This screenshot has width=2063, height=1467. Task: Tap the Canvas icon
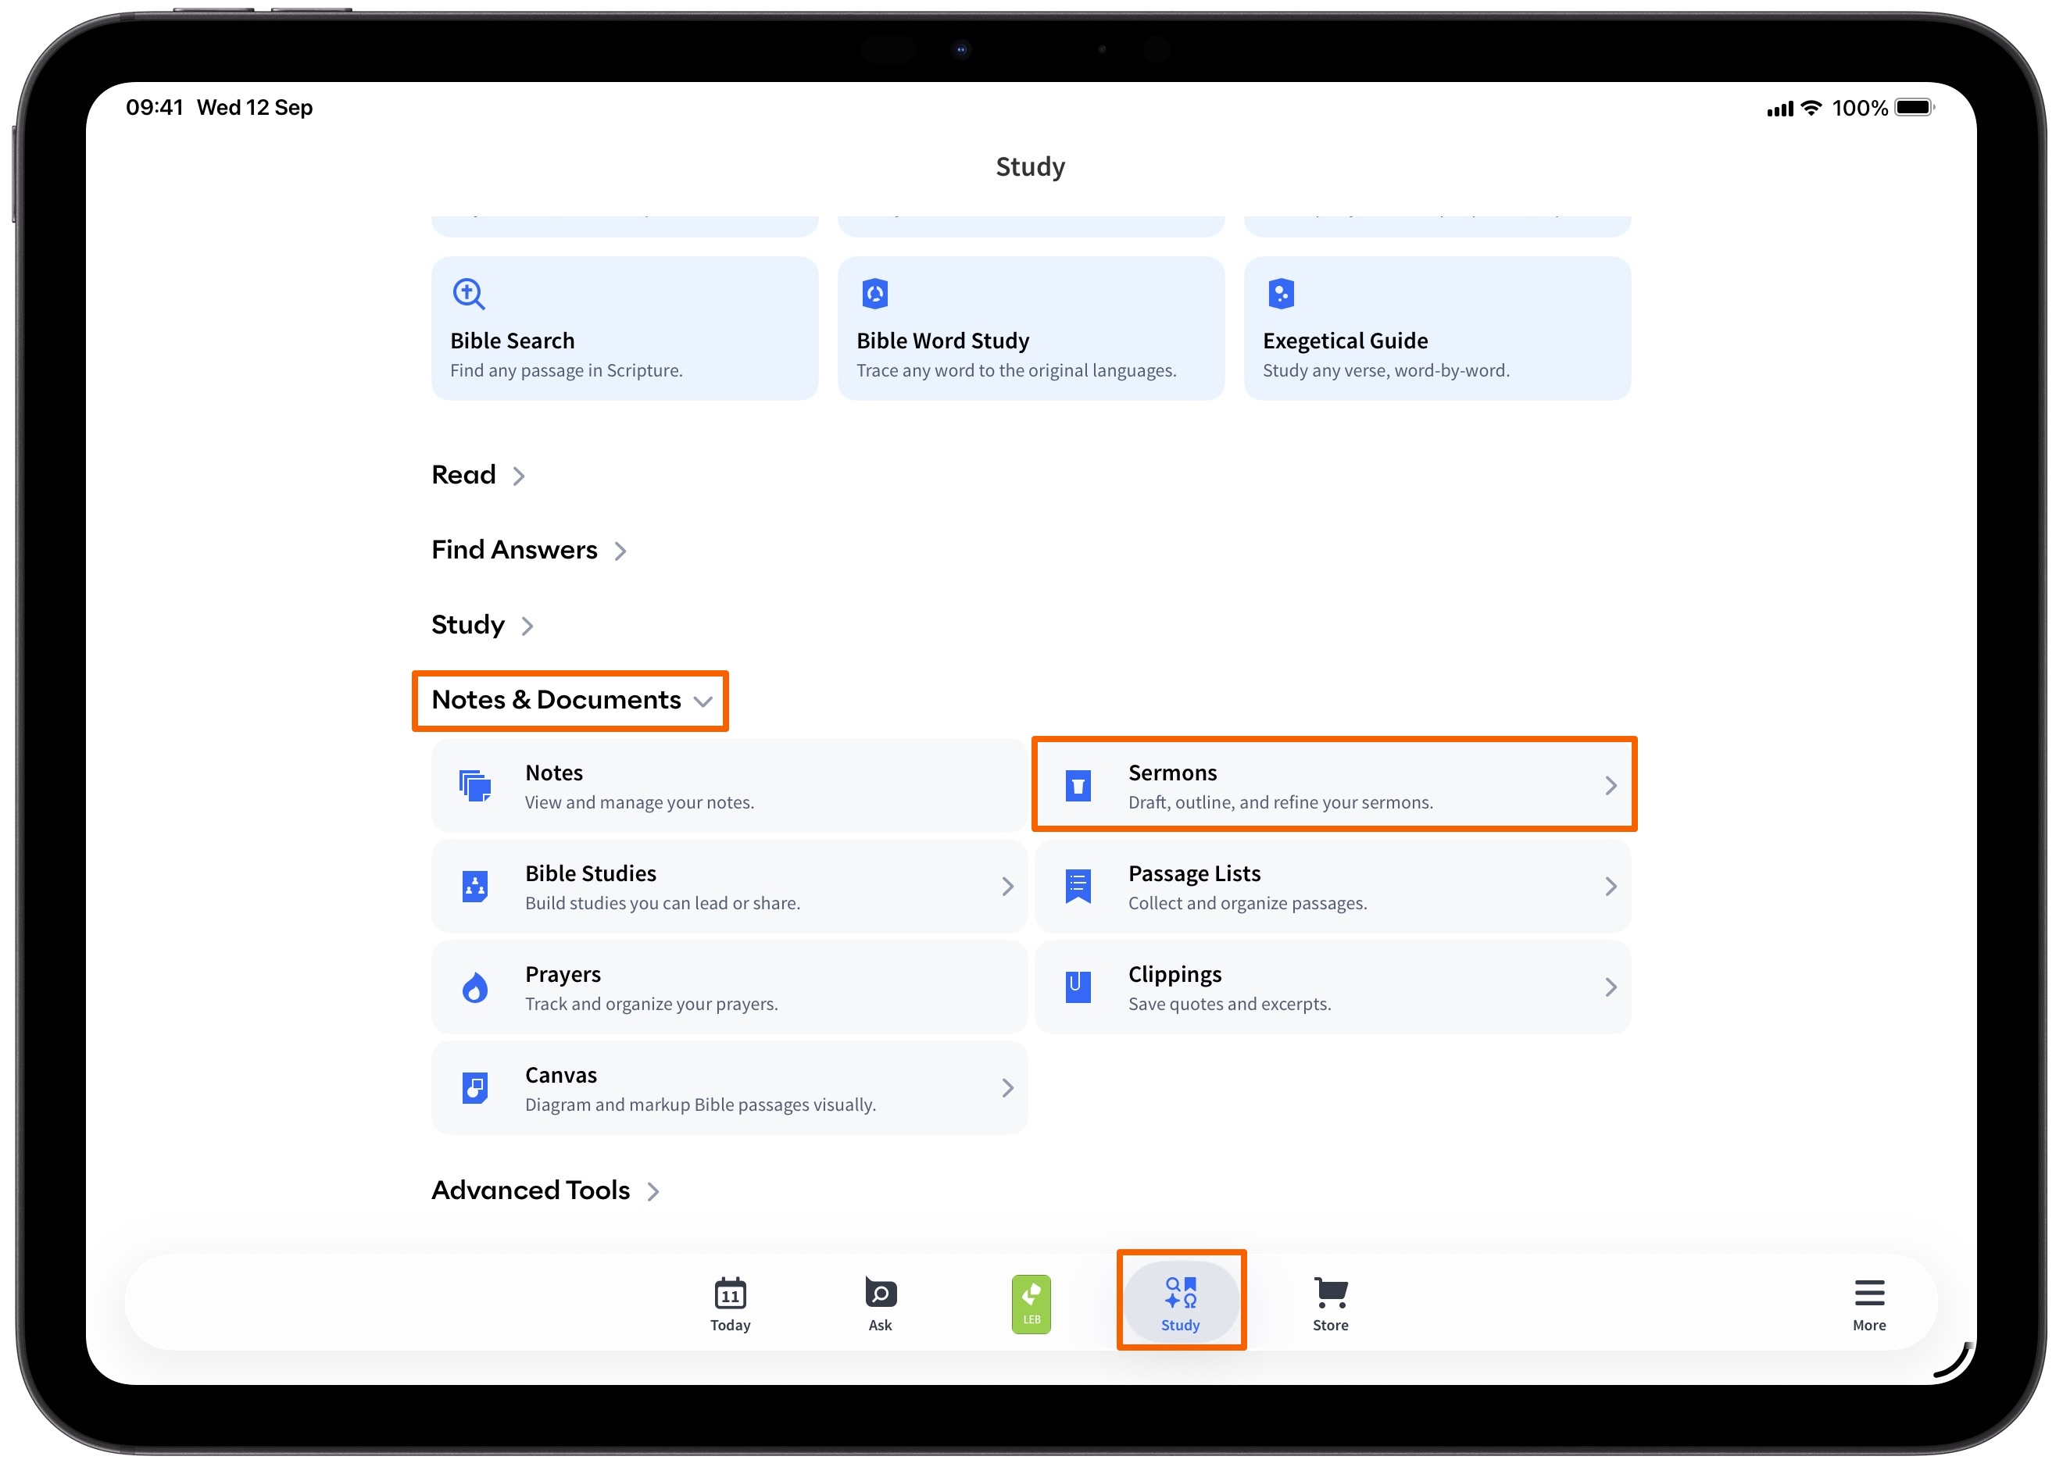click(x=474, y=1087)
